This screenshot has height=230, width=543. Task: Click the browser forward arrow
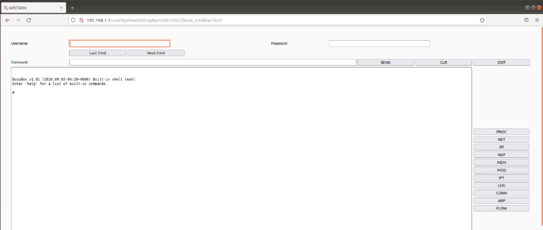pos(19,20)
